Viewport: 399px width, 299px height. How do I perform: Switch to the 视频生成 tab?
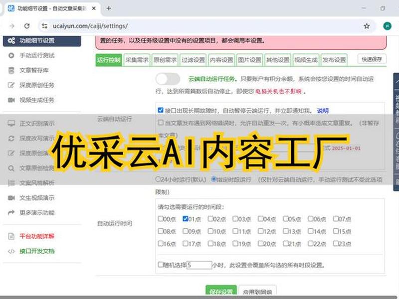[x=306, y=60]
